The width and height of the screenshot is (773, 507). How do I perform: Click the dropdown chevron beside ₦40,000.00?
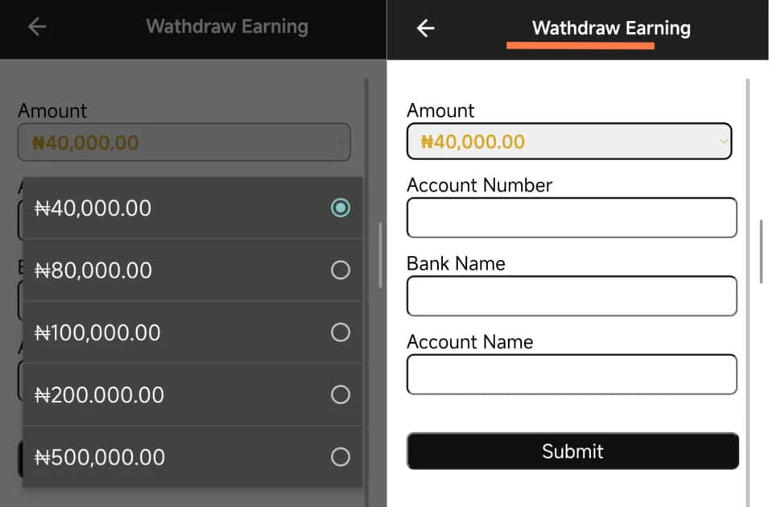[x=722, y=141]
